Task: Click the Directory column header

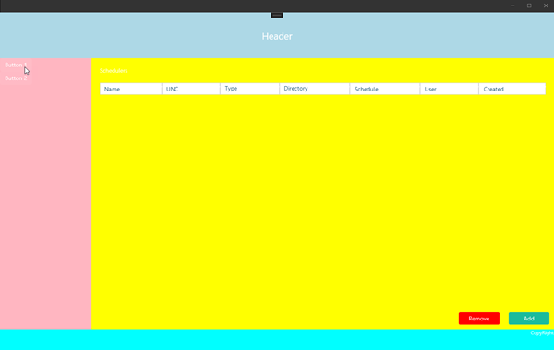Action: [x=315, y=89]
